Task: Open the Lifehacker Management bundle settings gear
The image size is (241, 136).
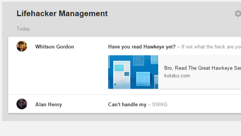Action: point(238,14)
